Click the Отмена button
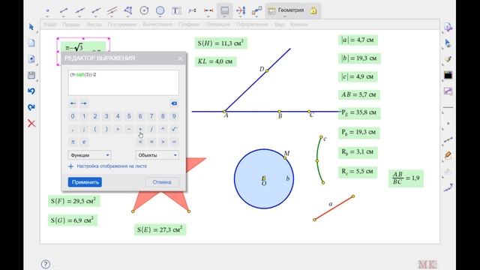 [x=162, y=182]
